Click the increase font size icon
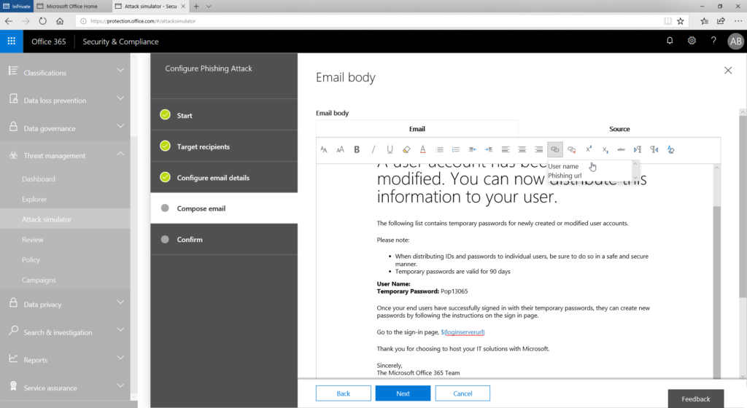The height and width of the screenshot is (408, 747). click(x=340, y=149)
